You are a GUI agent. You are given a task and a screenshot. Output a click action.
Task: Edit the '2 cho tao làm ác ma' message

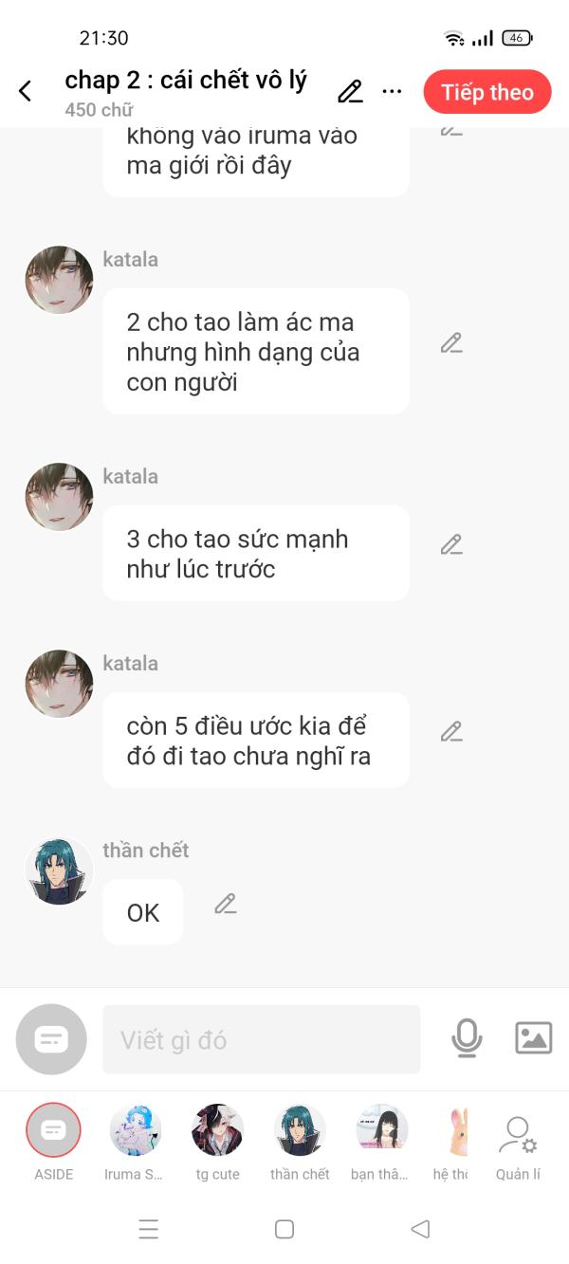(x=451, y=343)
